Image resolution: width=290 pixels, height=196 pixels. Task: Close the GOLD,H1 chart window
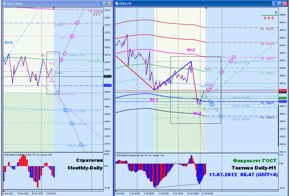[285, 4]
